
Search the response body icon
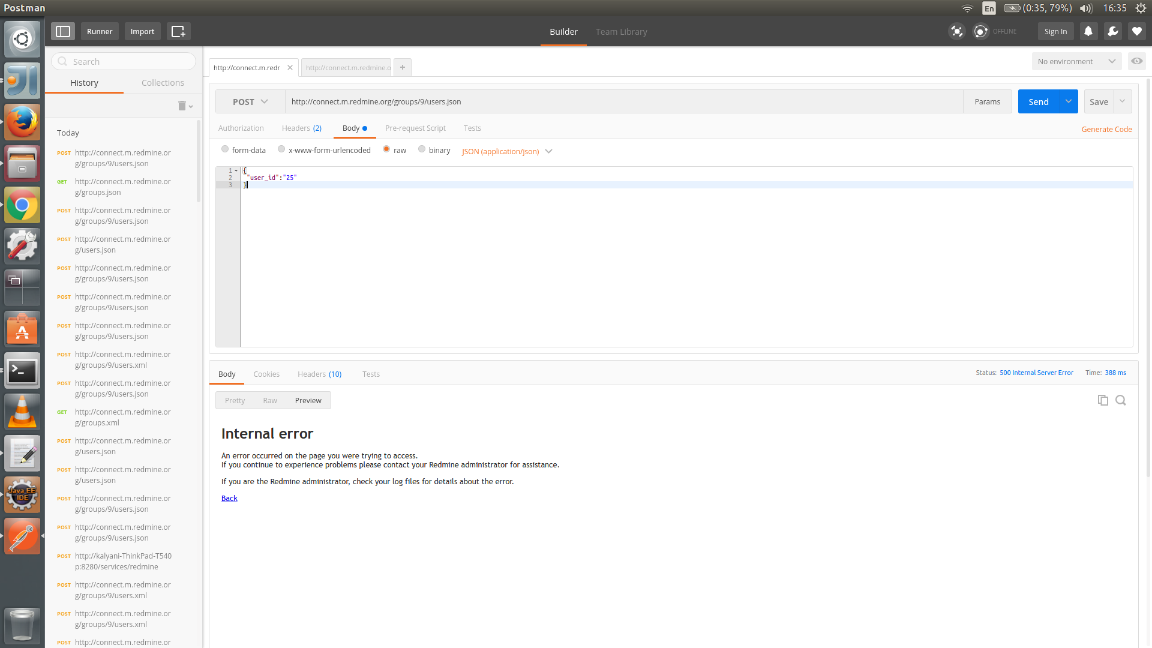click(x=1121, y=400)
